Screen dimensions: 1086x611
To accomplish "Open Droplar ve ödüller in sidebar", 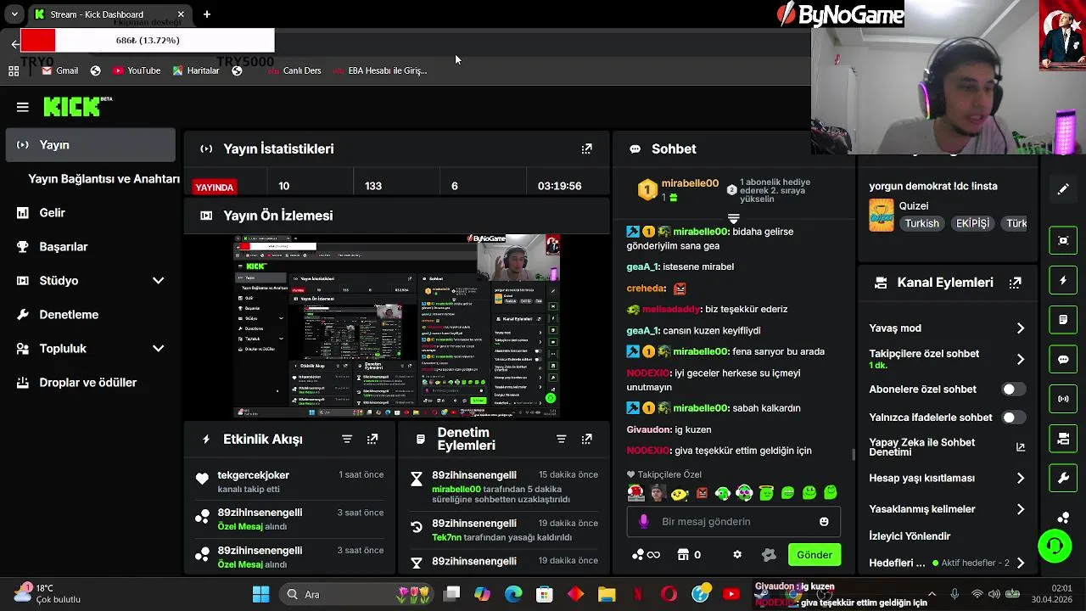I will (90, 383).
